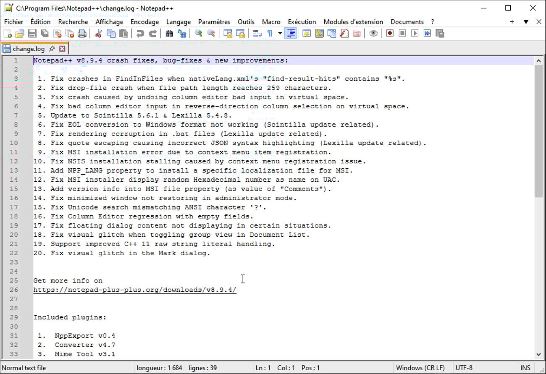Toggle the indent guide button

coord(290,34)
